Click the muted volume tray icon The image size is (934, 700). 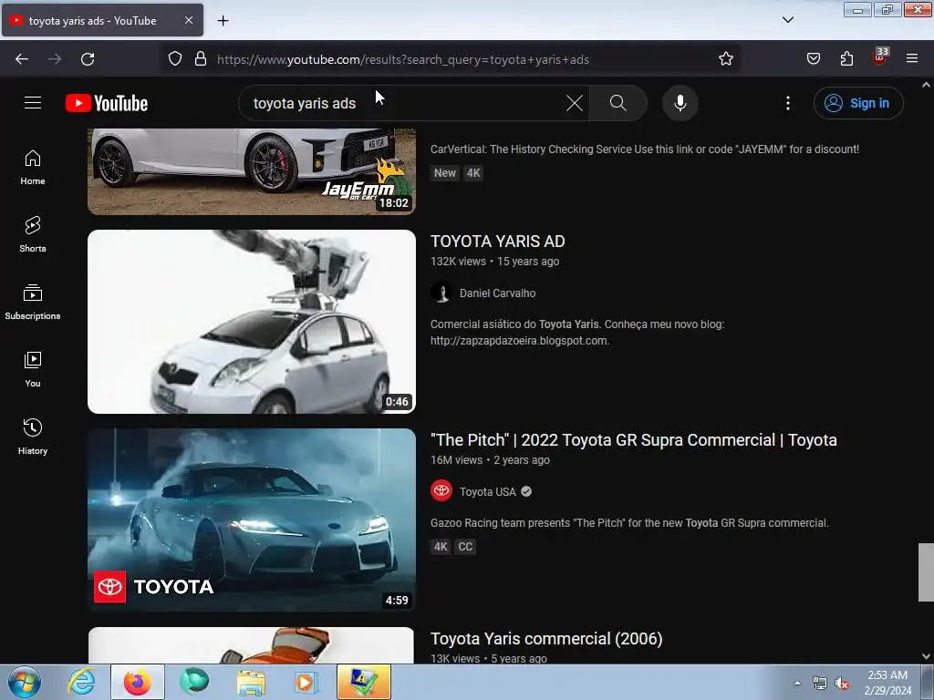pyautogui.click(x=842, y=684)
